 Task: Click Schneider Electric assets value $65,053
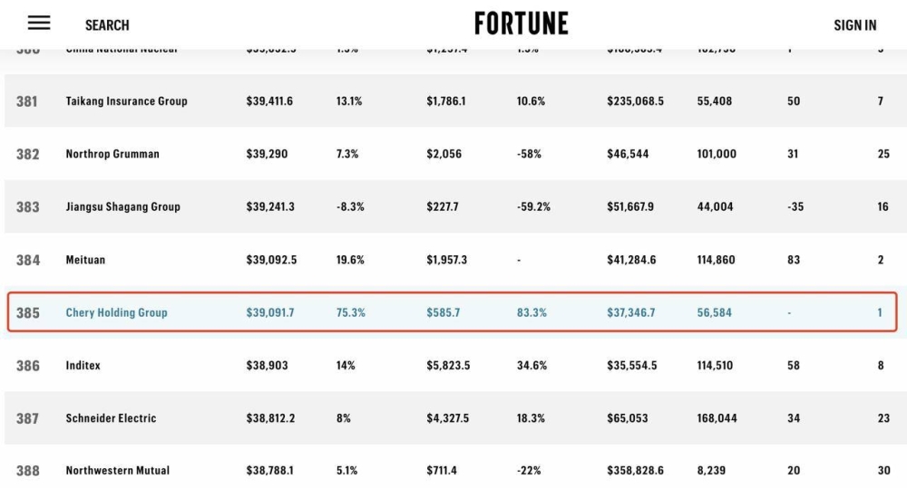(x=629, y=418)
